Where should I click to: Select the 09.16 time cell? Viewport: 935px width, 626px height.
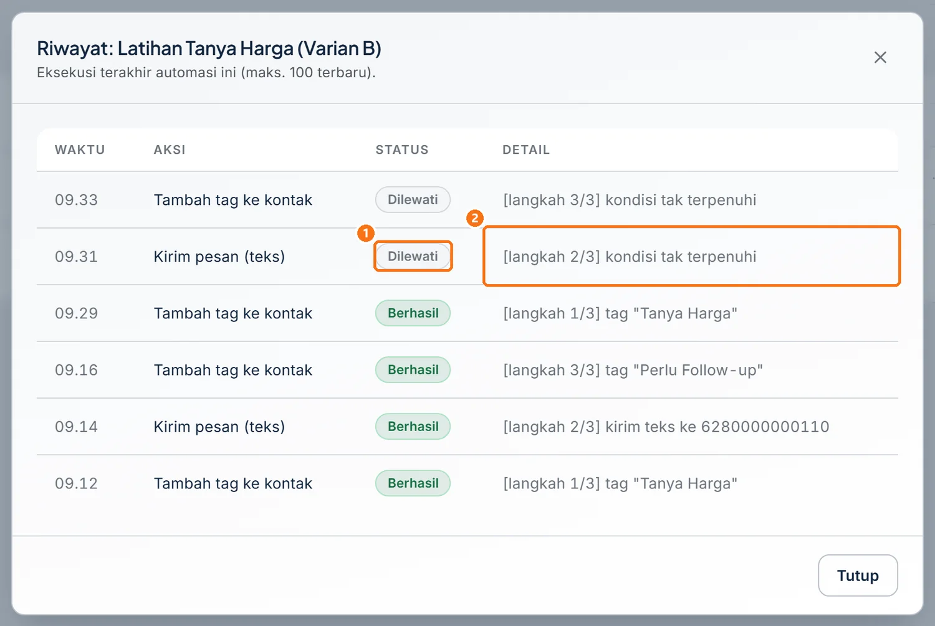click(x=76, y=370)
